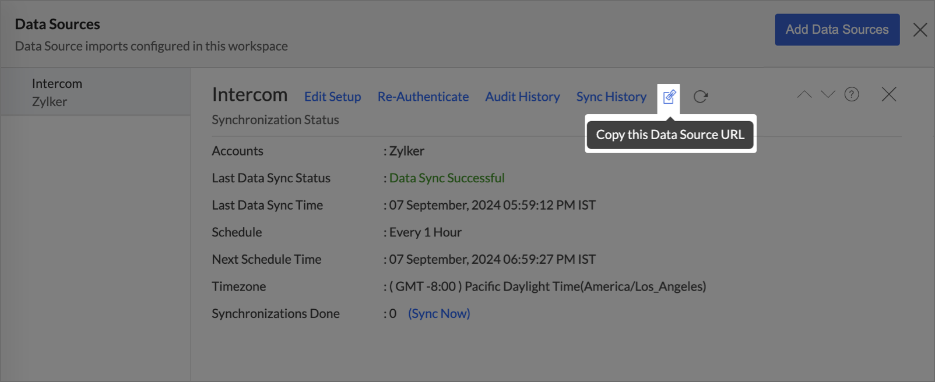
Task: Click 'Data Sync Successful' status text
Action: tap(447, 178)
